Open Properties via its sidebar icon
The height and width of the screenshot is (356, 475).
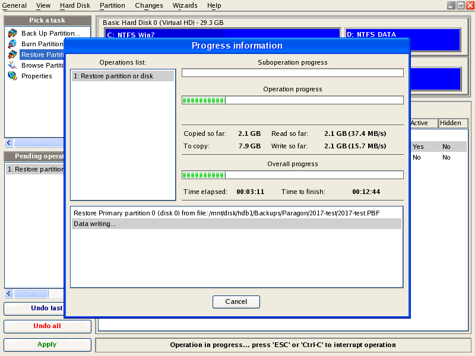(x=12, y=76)
